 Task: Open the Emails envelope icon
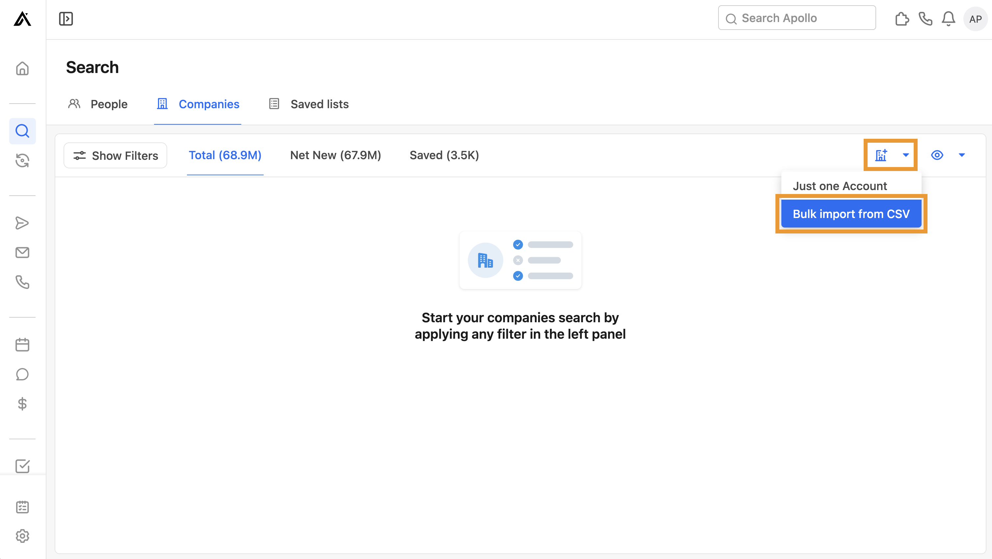coord(22,253)
